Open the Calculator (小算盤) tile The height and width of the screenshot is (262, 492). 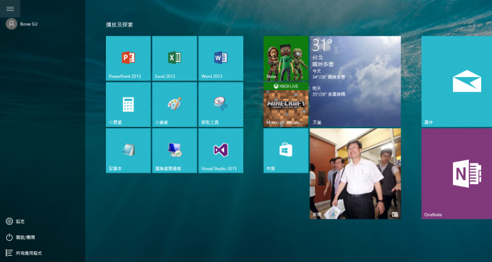128,104
